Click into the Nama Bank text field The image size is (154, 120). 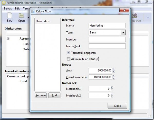coord(107,46)
